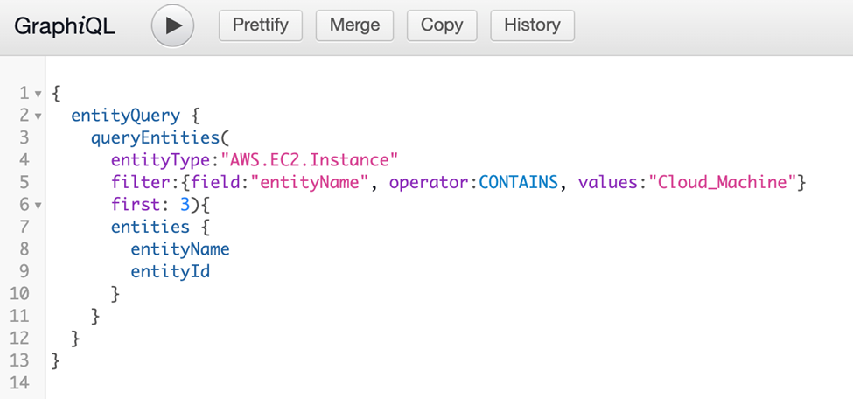Place cursor on entityName at line 8
This screenshot has height=399, width=853.
[179, 249]
